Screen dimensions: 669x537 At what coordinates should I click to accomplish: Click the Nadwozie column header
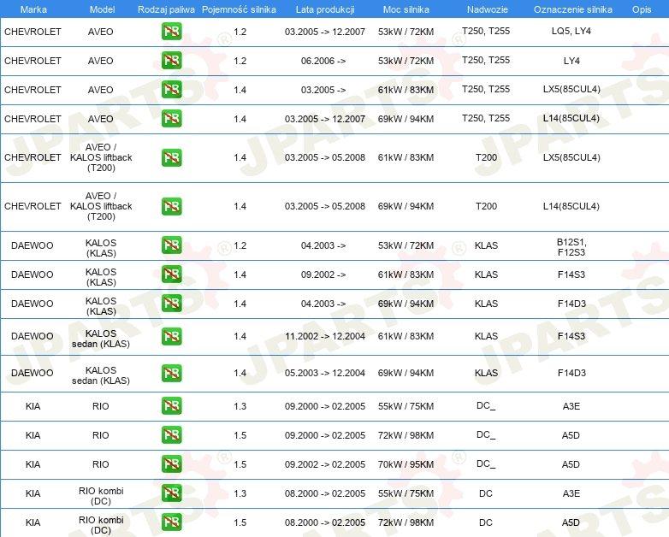[488, 9]
